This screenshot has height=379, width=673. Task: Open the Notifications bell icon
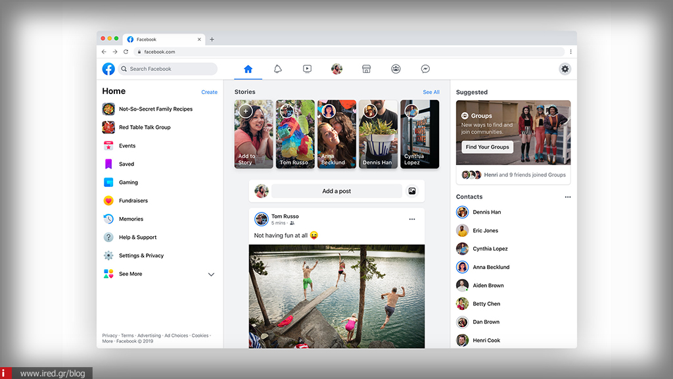click(277, 69)
